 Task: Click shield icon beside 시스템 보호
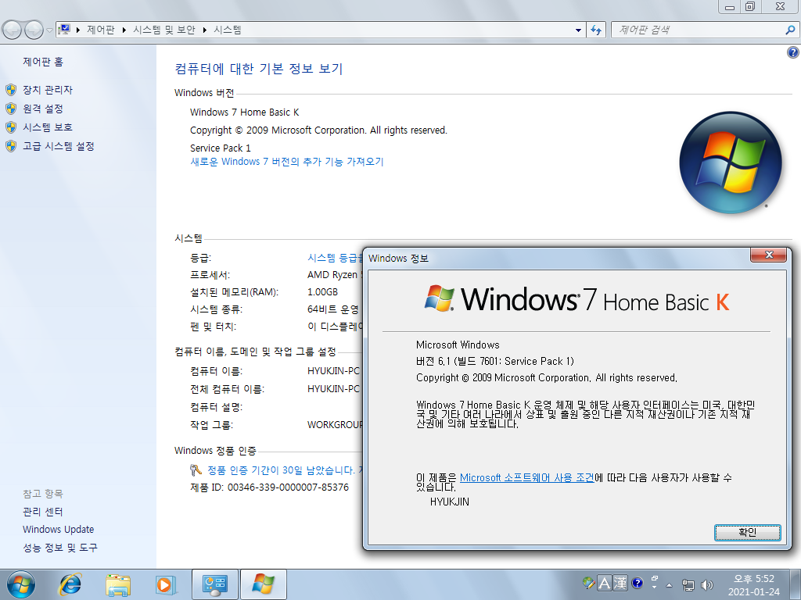pyautogui.click(x=11, y=127)
